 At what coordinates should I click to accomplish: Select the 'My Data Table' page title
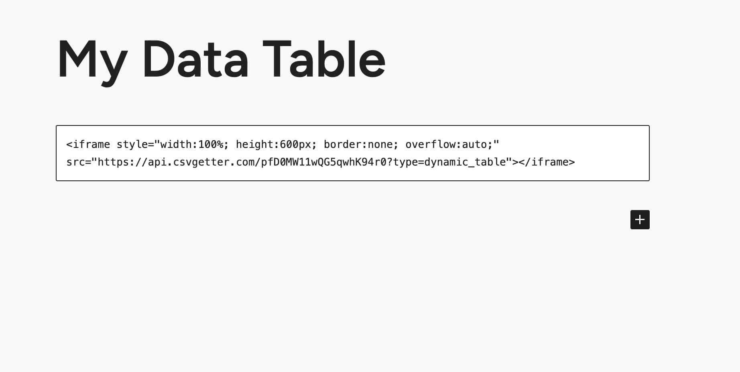click(221, 59)
